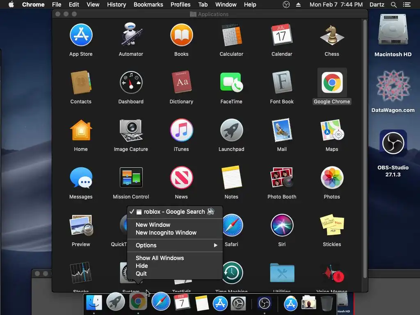420x315 pixels.
Task: Open the History menu in menu bar
Action: (116, 5)
